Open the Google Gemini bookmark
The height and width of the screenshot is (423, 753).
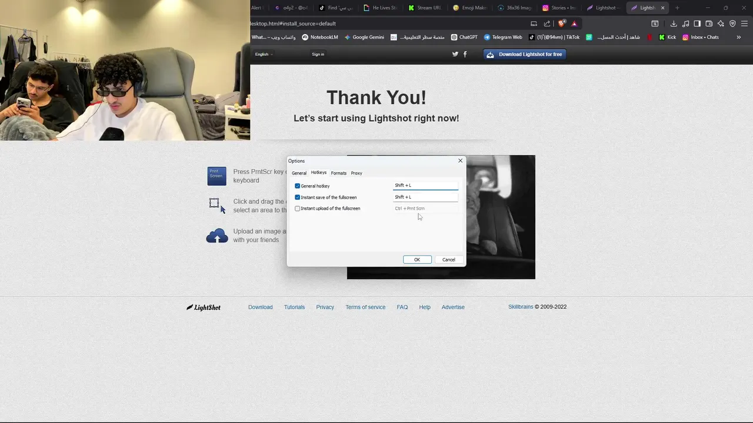pos(364,37)
